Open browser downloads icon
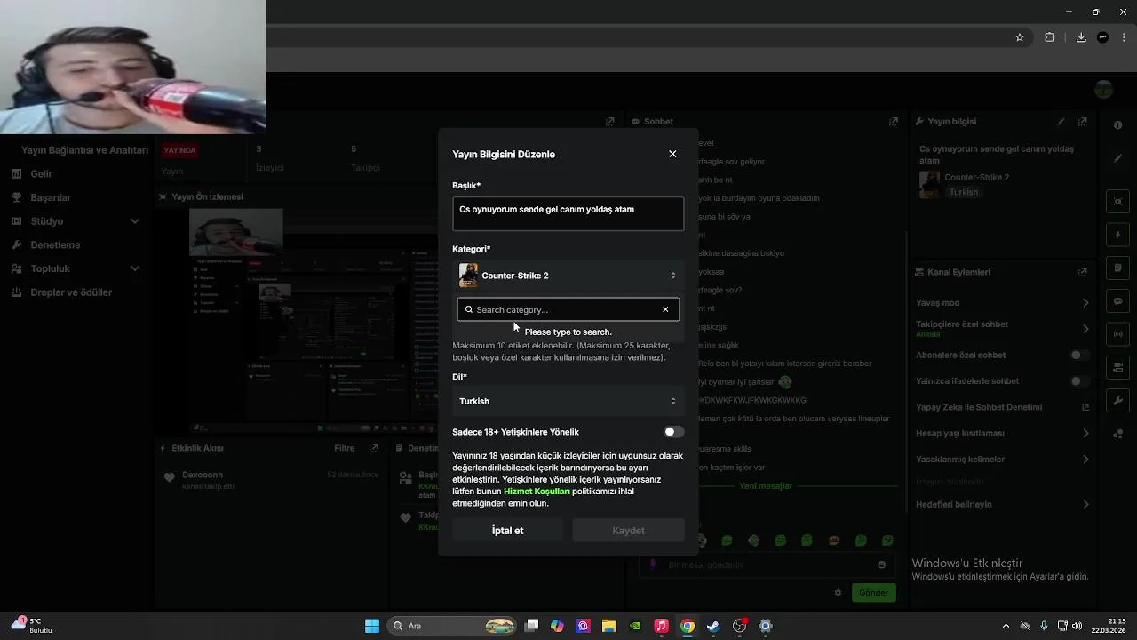 (x=1081, y=37)
